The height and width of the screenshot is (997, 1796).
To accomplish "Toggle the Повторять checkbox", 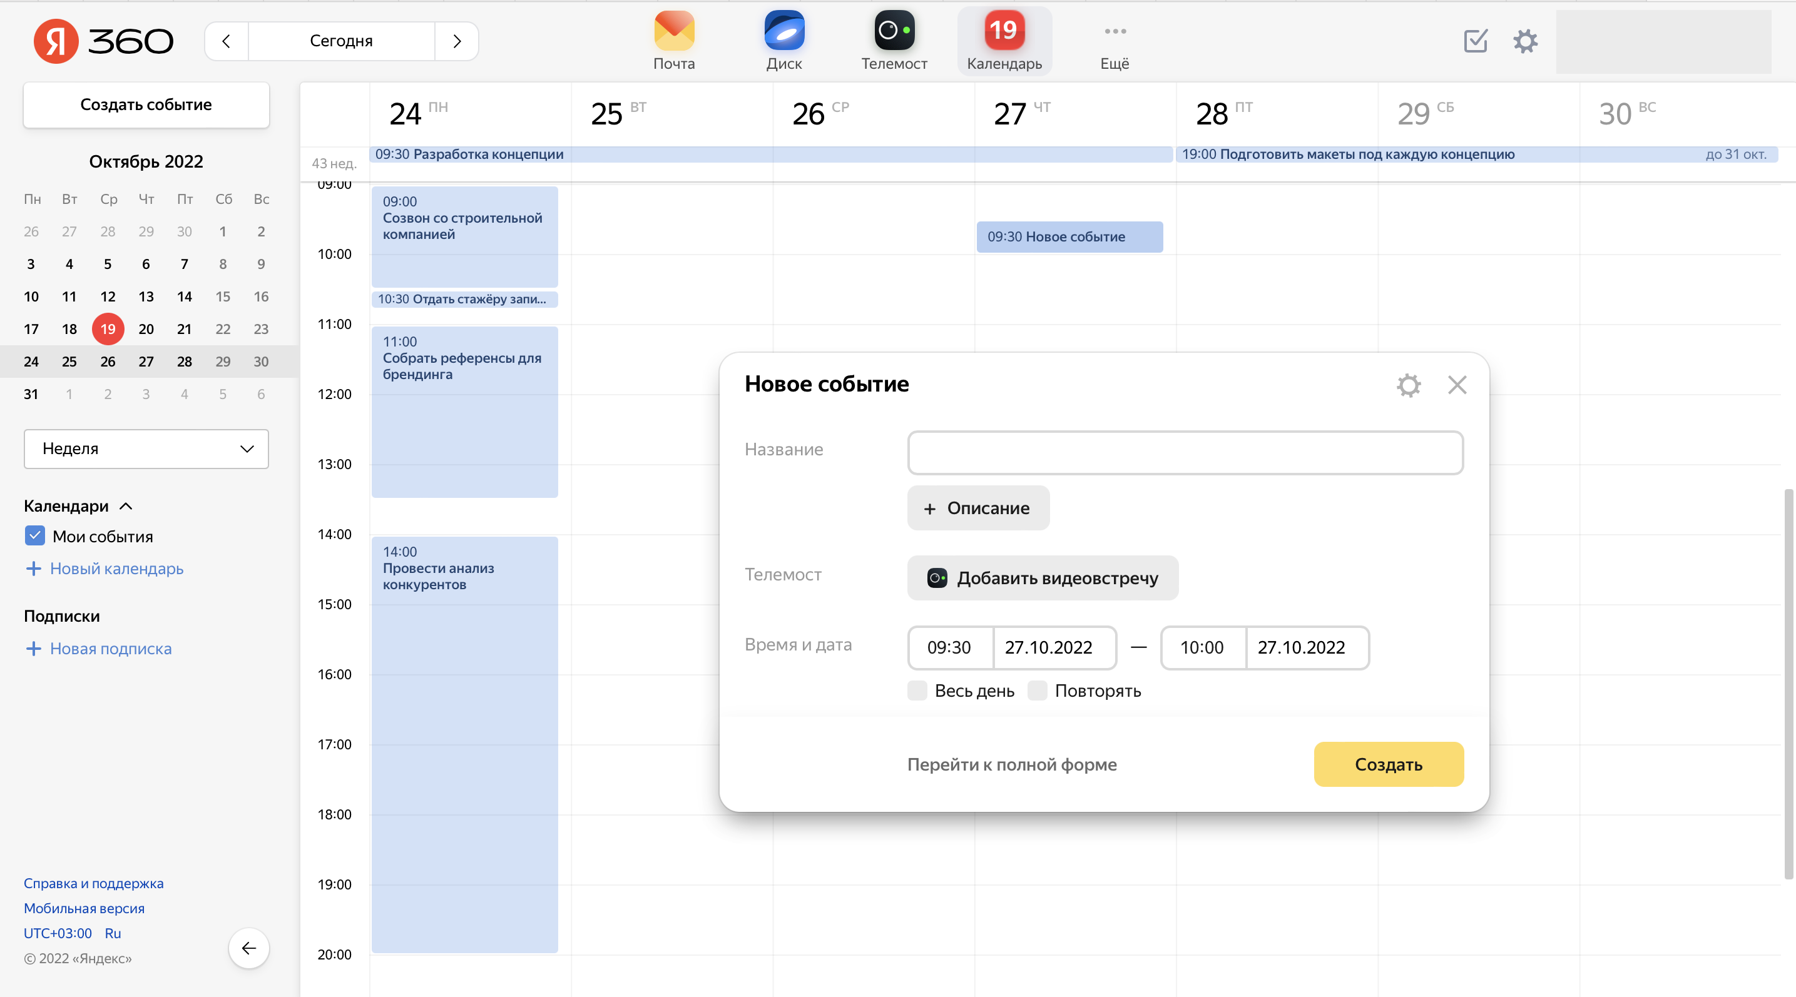I will coord(1038,691).
